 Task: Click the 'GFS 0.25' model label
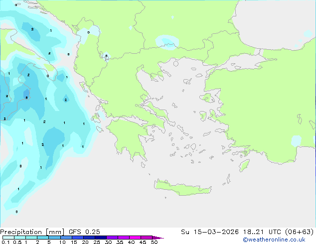click(84, 232)
